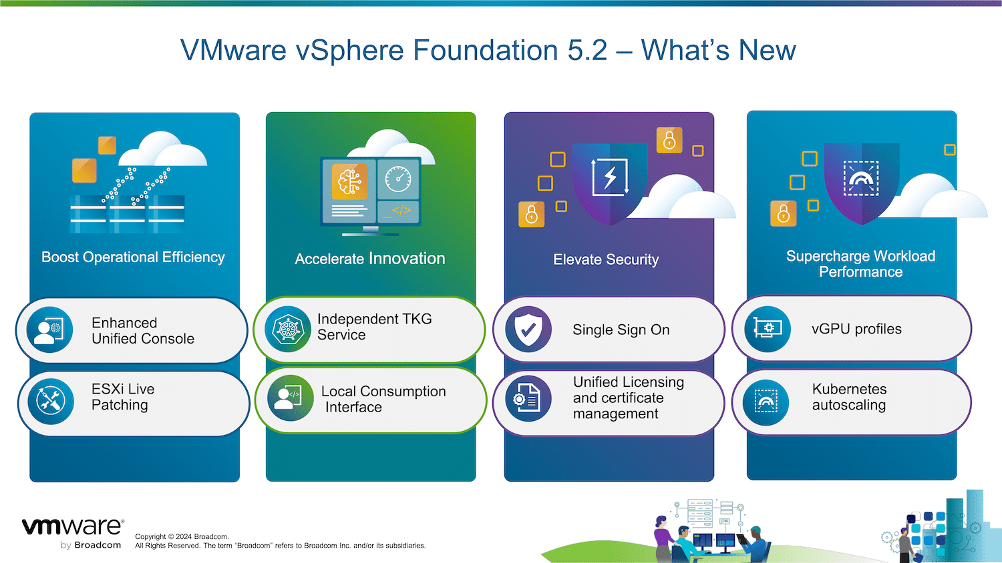Click the Local Consumption Interface icon
The height and width of the screenshot is (563, 1002).
click(x=290, y=398)
